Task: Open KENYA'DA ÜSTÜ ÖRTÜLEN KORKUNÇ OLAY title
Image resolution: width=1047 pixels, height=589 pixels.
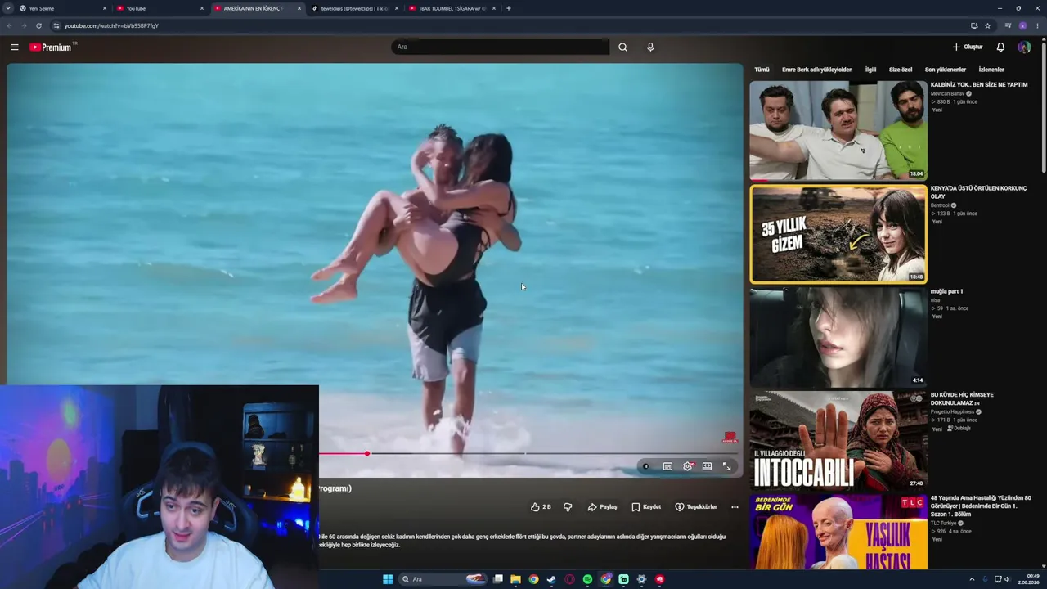Action: click(x=978, y=192)
